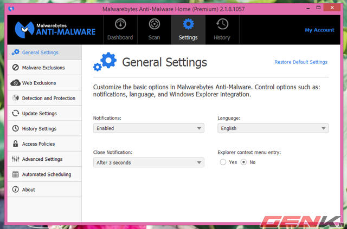Click the Automated Scheduling calendar icon
This screenshot has height=229, width=347.
[16, 174]
